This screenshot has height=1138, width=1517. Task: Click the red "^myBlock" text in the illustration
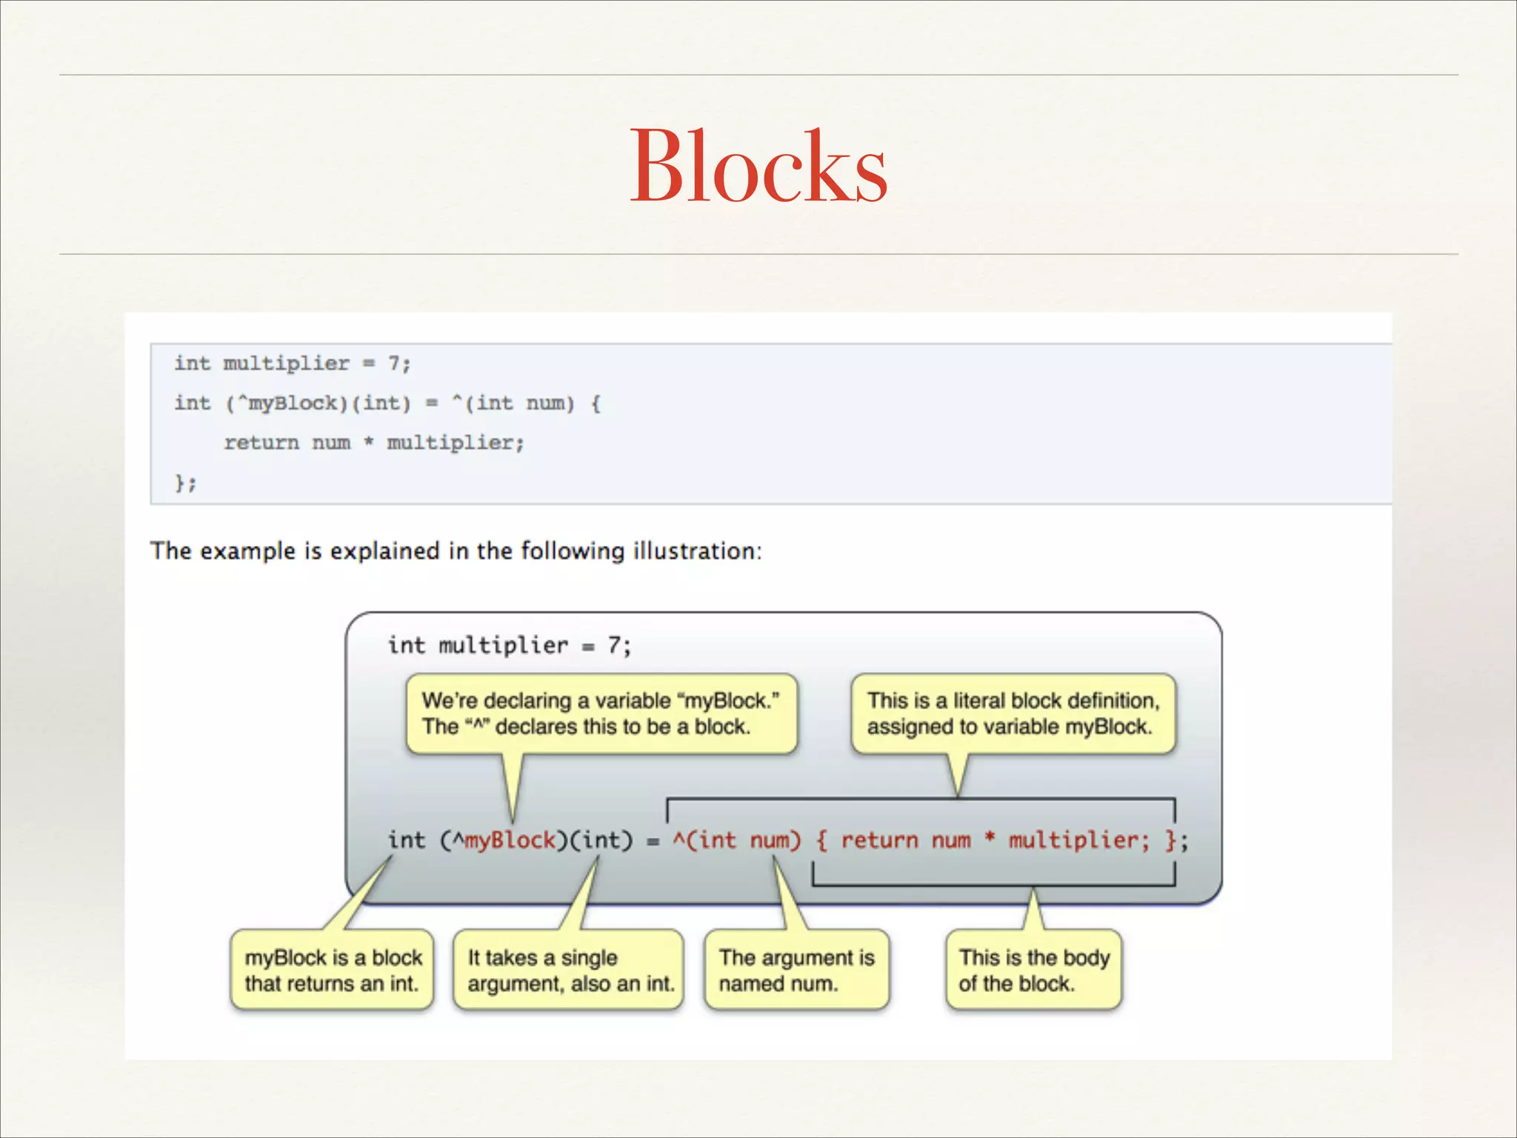coord(504,840)
